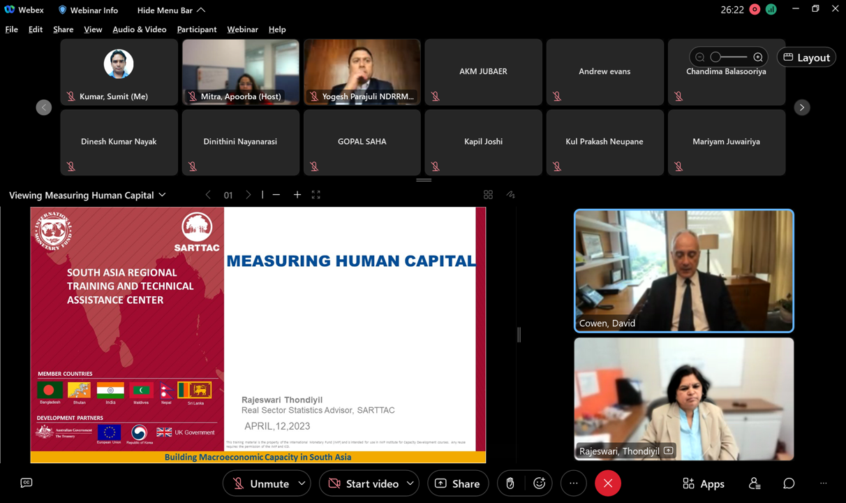Select the Kul Prakash Neupane tile
Screen dimensions: 846x503
coord(605,142)
